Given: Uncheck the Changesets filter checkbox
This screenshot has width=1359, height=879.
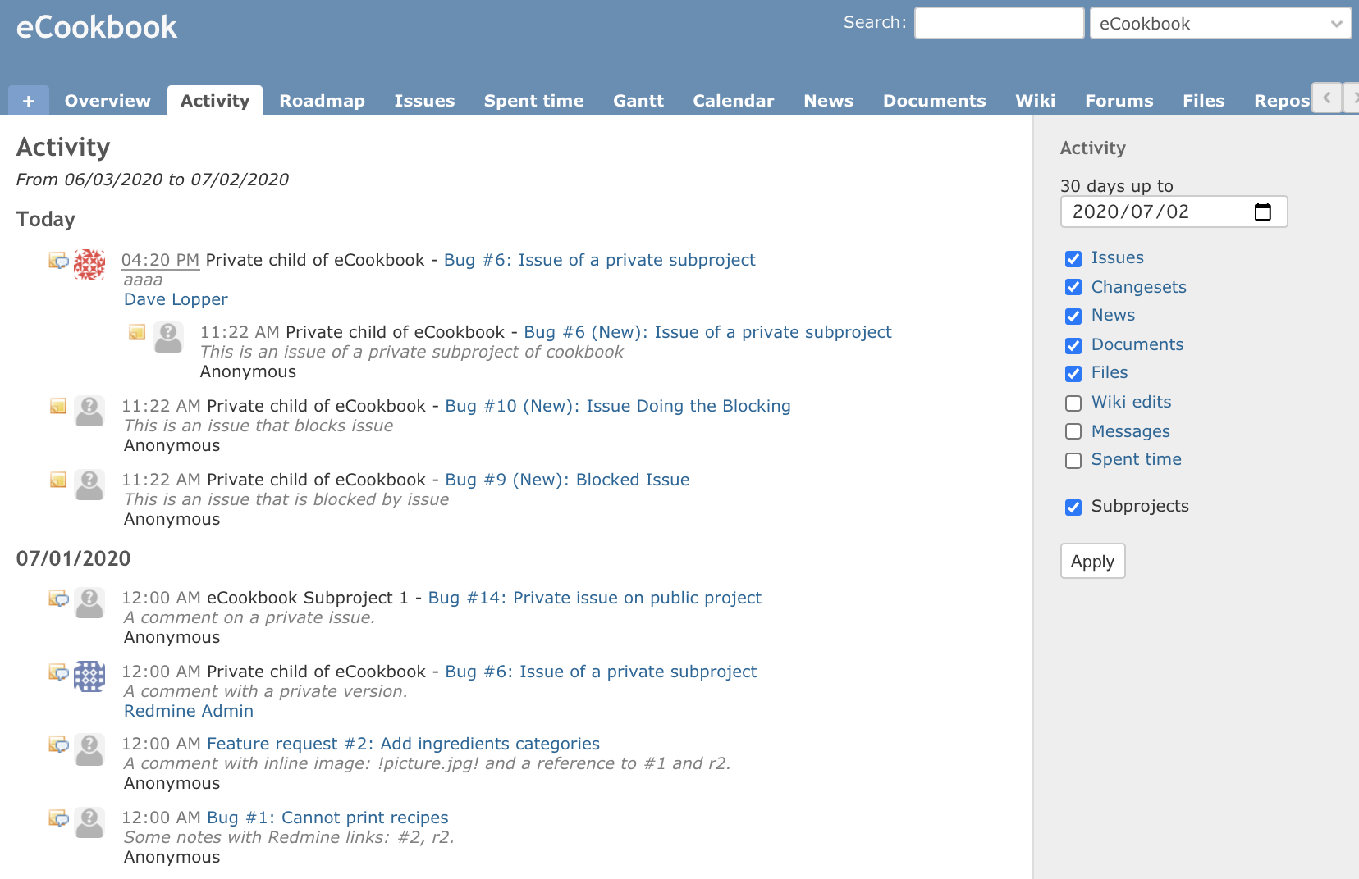Looking at the screenshot, I should click(x=1073, y=287).
